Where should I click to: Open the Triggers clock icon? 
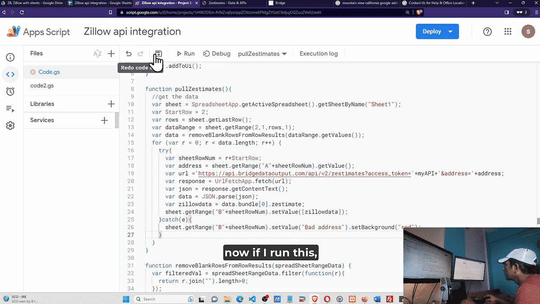click(10, 91)
